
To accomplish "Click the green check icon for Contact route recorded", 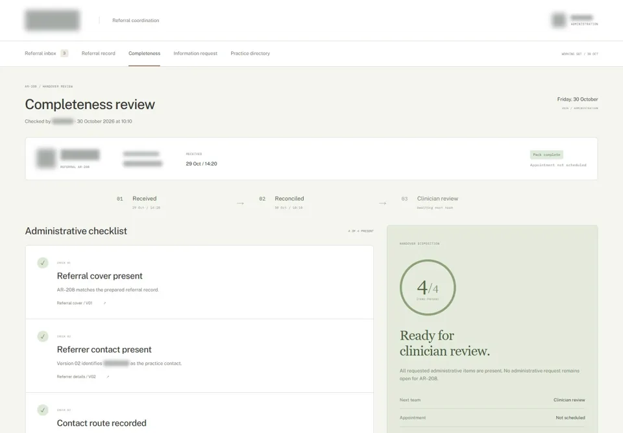I will click(x=43, y=410).
